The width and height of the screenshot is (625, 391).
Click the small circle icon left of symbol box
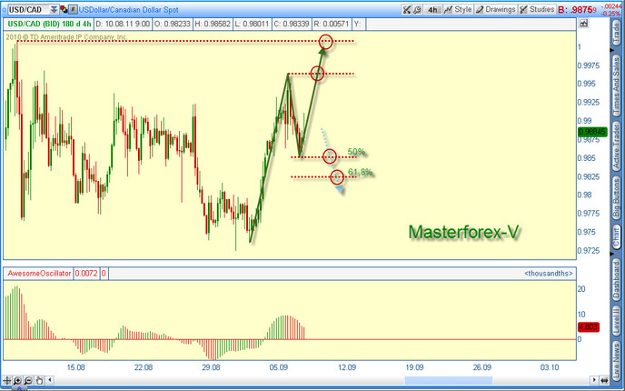coord(5,9)
